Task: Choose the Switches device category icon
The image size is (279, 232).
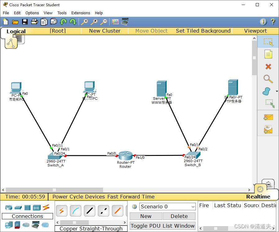Action: (18, 207)
